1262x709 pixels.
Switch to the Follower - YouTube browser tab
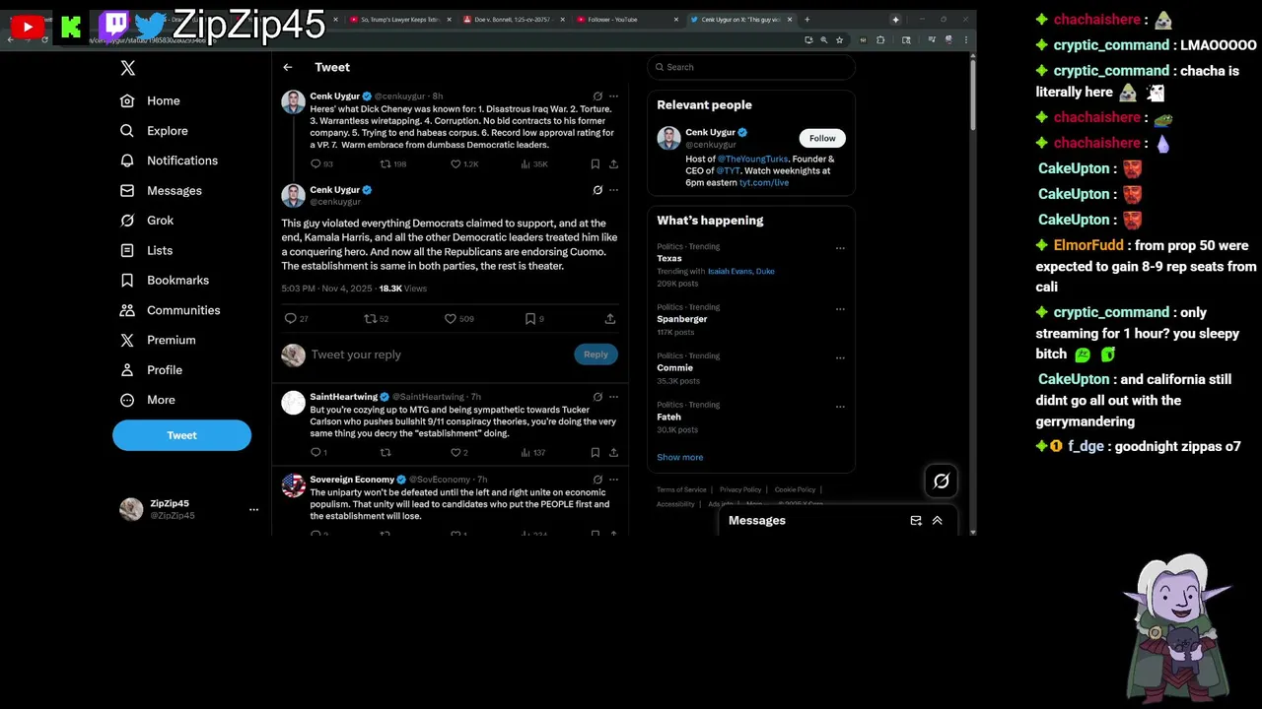(x=628, y=20)
